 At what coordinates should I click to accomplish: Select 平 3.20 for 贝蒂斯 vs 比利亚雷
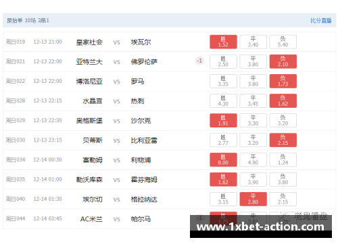tap(253, 140)
